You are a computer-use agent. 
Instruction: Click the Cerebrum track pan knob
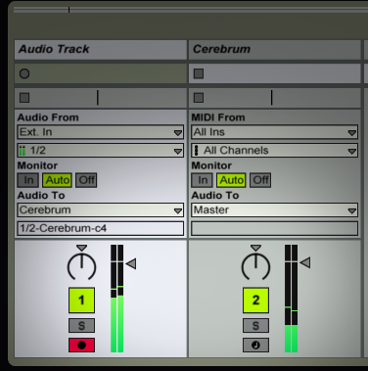(x=255, y=265)
